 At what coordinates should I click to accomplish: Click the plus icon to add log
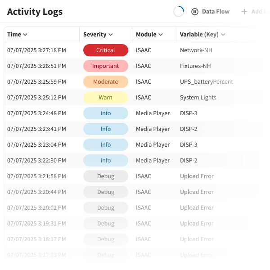point(244,12)
